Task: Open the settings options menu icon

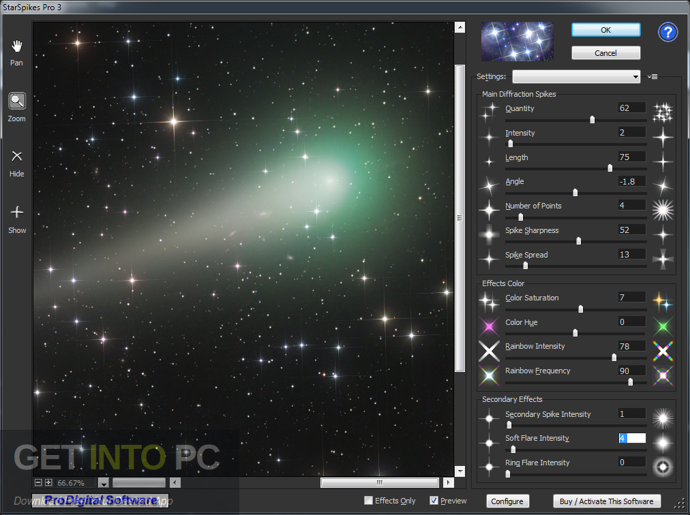Action: click(x=652, y=76)
